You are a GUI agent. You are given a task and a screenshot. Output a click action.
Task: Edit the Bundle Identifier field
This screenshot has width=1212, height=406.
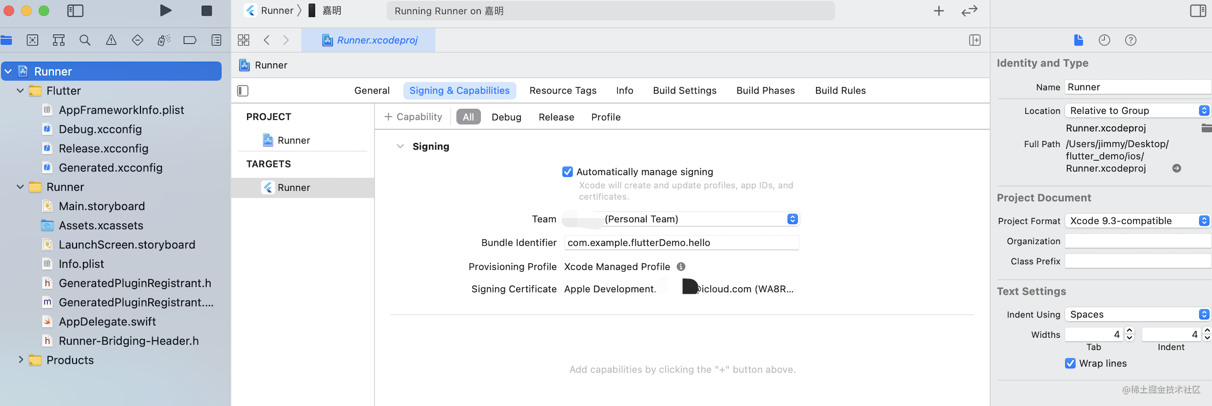(x=681, y=242)
